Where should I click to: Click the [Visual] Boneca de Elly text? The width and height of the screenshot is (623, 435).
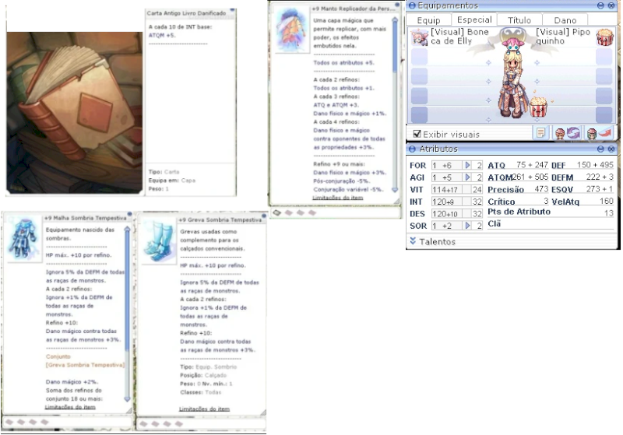(x=459, y=36)
